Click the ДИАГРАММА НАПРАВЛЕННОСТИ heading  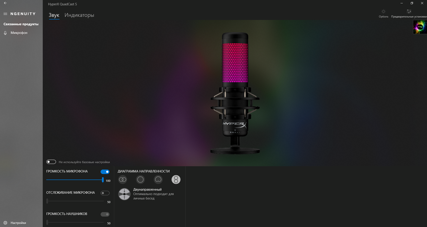click(144, 171)
